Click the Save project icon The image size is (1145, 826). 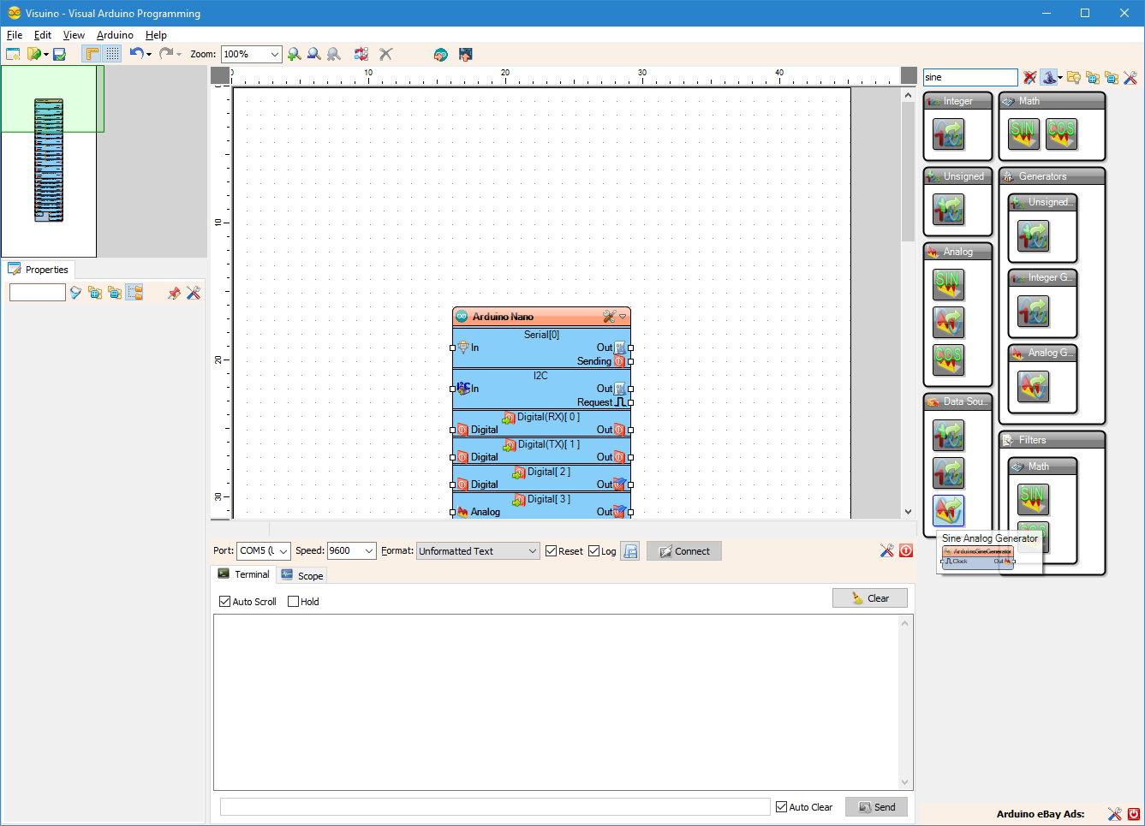[x=59, y=54]
